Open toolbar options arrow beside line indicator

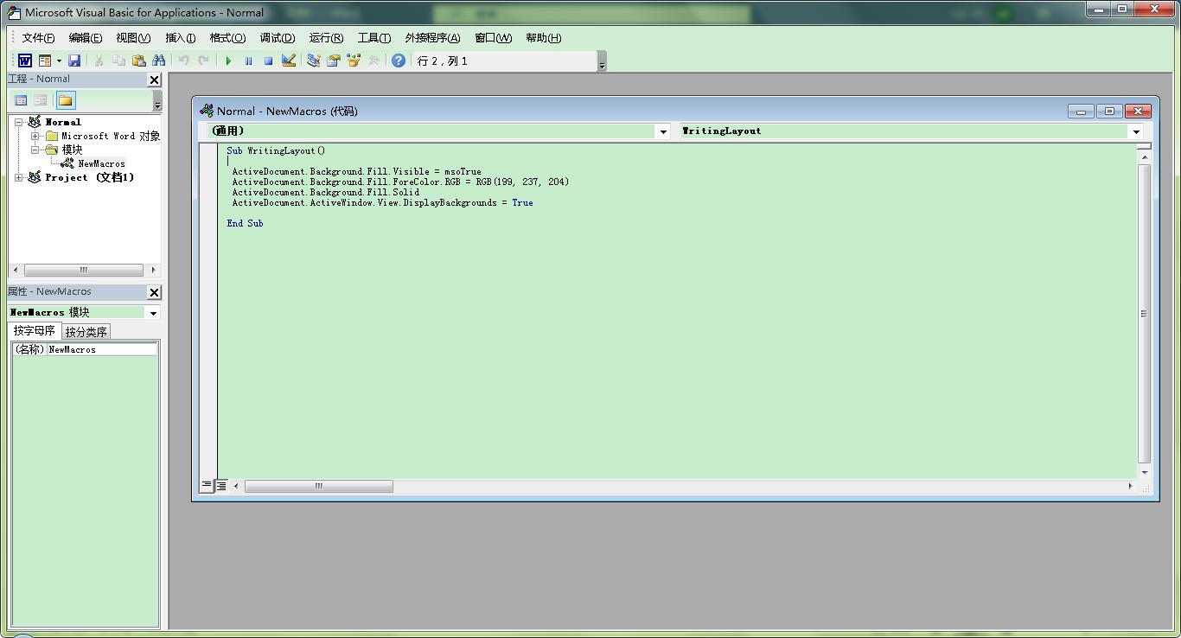click(x=602, y=61)
